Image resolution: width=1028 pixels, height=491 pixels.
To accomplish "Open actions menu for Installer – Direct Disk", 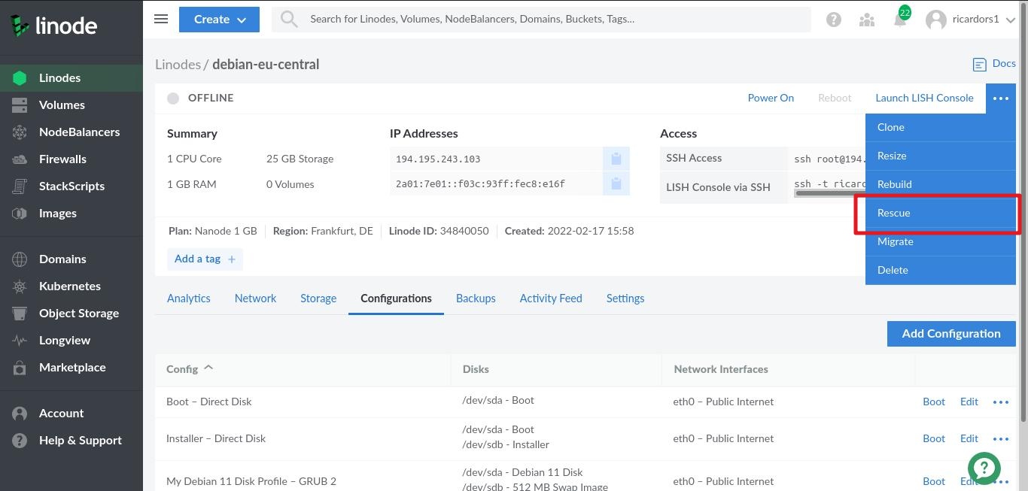I will tap(1000, 438).
